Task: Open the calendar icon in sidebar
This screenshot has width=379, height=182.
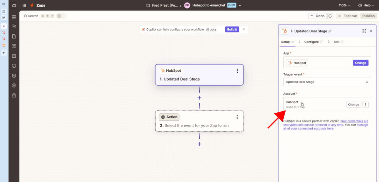Action: click(x=14, y=56)
